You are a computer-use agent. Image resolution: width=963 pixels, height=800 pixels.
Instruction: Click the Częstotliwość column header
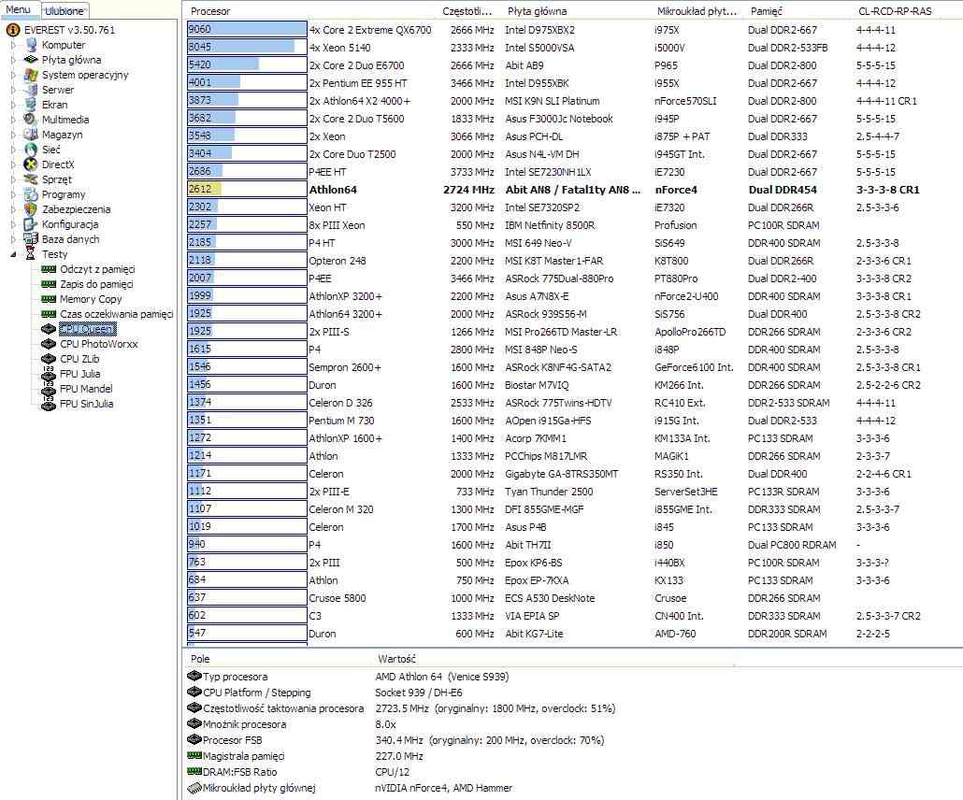pyautogui.click(x=467, y=11)
